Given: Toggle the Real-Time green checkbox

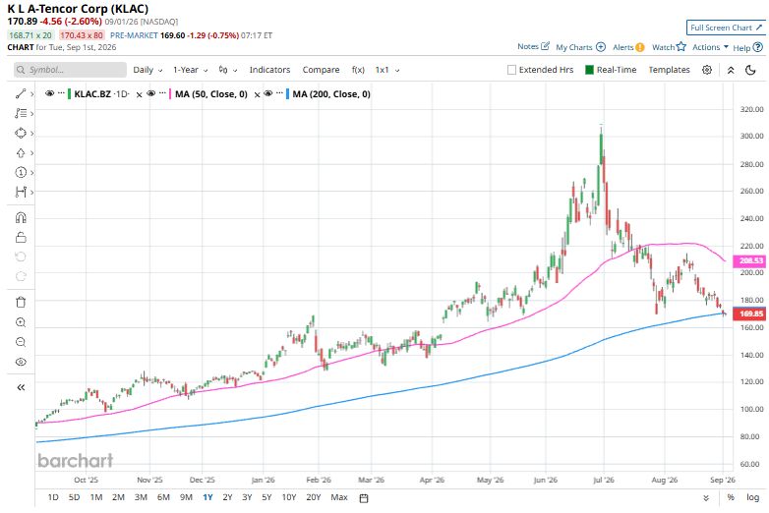Looking at the screenshot, I should coord(589,70).
